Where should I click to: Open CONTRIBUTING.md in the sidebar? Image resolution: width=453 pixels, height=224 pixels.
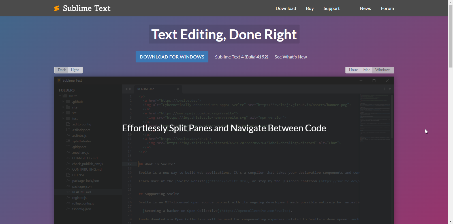tap(87, 169)
